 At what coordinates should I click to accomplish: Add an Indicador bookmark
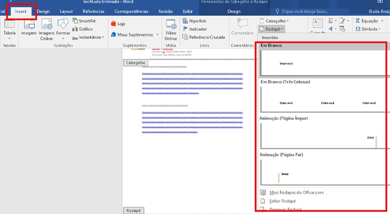[x=195, y=29]
